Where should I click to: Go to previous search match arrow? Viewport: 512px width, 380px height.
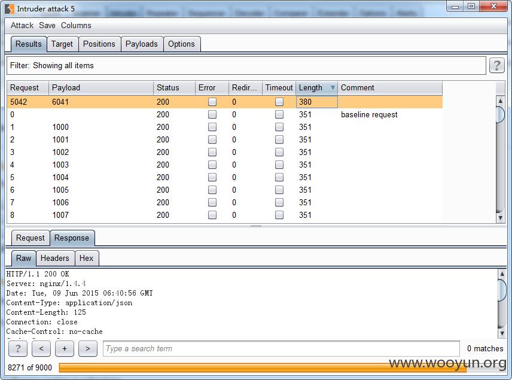(x=41, y=349)
